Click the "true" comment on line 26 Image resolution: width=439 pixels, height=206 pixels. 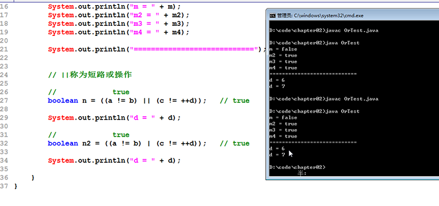(x=121, y=92)
